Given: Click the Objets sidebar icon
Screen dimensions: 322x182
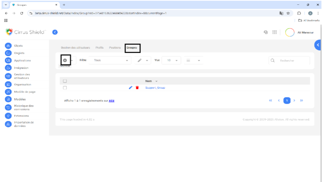Looking at the screenshot, I should click(x=8, y=46).
